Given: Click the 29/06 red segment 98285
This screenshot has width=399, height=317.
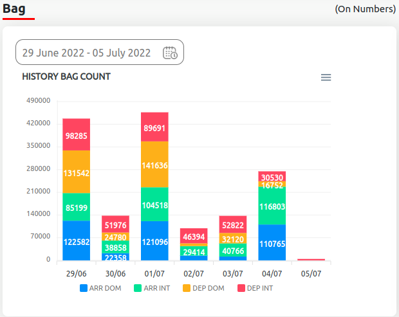Looking at the screenshot, I should (76, 134).
